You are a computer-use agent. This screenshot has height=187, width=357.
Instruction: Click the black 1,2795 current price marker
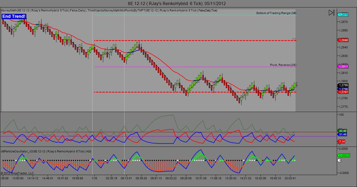click(x=343, y=85)
